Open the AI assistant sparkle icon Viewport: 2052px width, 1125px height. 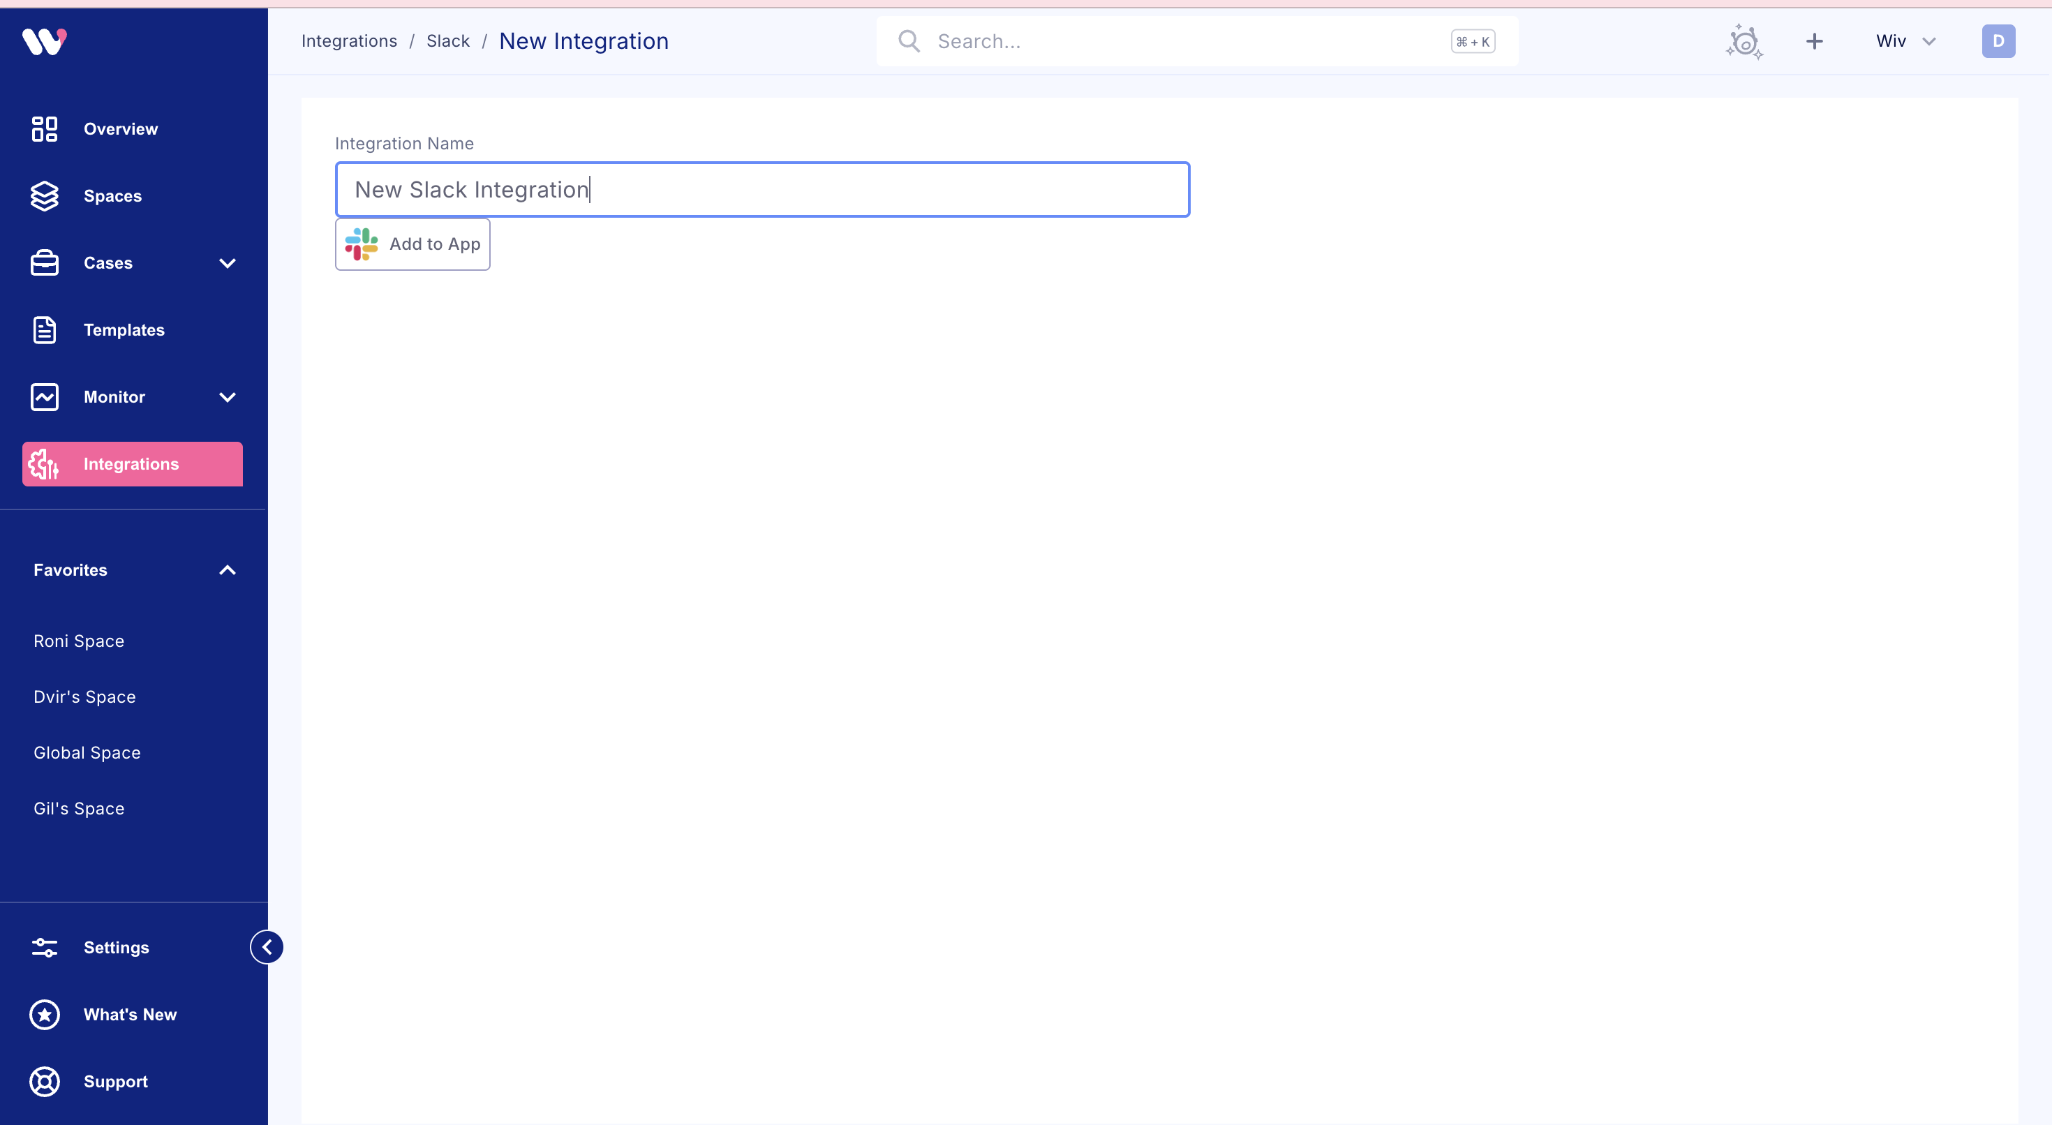tap(1744, 41)
